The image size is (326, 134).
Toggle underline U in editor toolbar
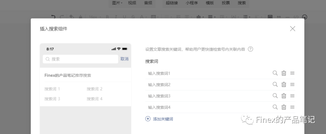pyautogui.click(x=124, y=17)
